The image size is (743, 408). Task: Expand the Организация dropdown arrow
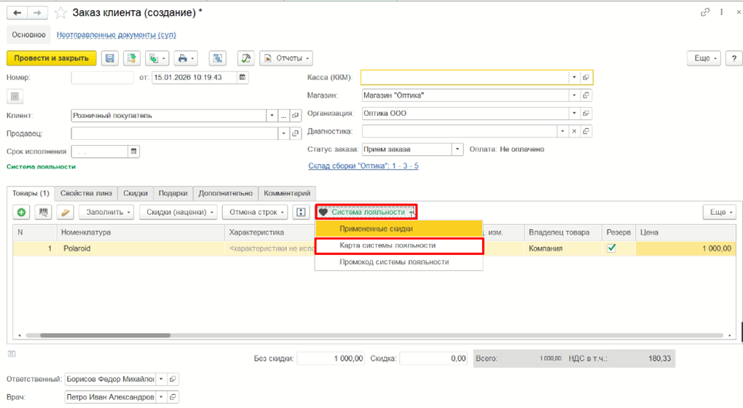point(574,113)
